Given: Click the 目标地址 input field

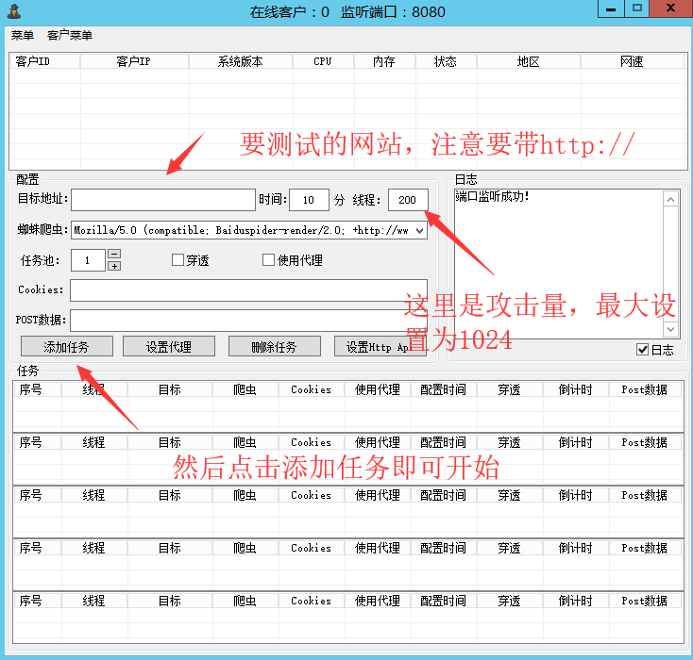Looking at the screenshot, I should pos(163,200).
